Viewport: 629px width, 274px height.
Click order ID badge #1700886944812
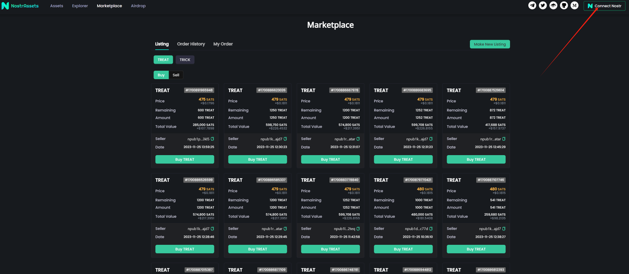pyautogui.click(x=417, y=270)
